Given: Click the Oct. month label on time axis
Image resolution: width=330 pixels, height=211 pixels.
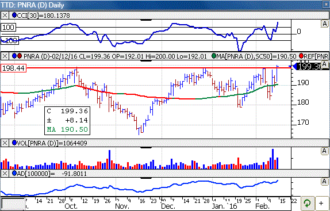Looking at the screenshot, I should coord(71,206).
